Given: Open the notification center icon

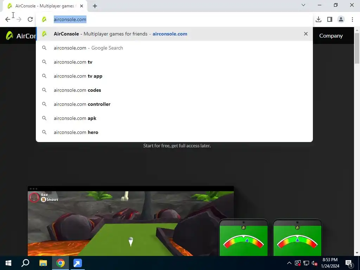Looking at the screenshot, I should [349, 263].
